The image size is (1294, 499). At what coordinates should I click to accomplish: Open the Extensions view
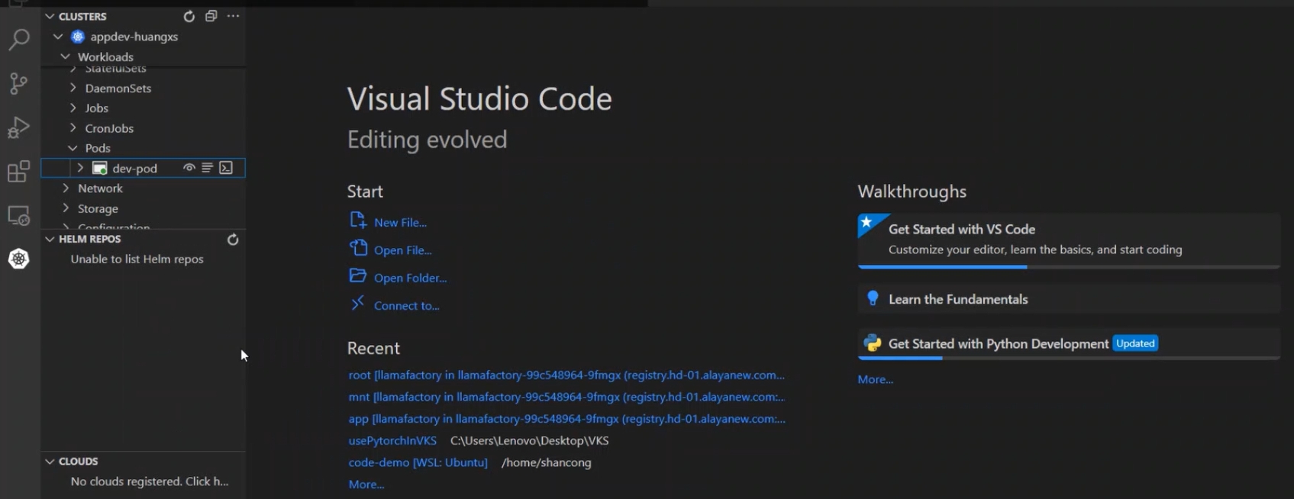(x=19, y=172)
